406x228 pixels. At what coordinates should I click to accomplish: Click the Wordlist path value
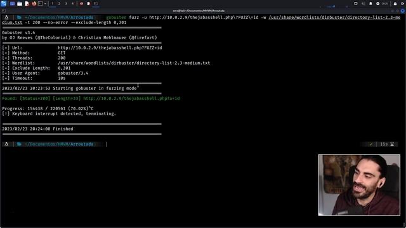134,63
